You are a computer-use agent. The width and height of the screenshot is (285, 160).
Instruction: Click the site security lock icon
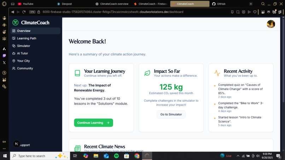pos(39,12)
